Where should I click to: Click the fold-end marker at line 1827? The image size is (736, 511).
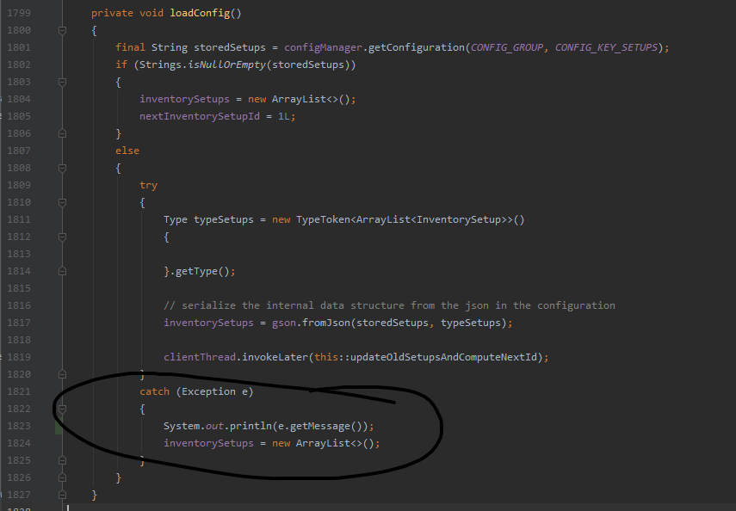[60, 494]
